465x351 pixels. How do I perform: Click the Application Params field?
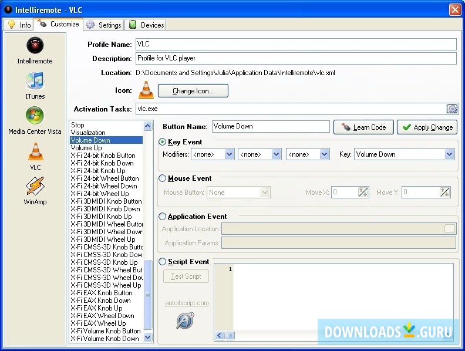(339, 243)
